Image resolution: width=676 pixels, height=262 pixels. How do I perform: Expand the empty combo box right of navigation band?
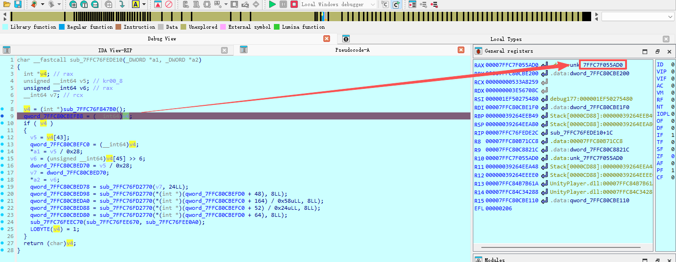(671, 16)
